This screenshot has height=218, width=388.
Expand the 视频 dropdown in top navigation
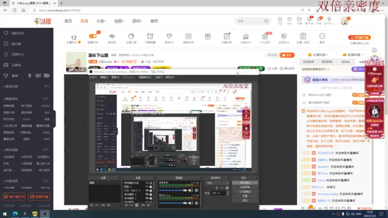click(x=119, y=21)
